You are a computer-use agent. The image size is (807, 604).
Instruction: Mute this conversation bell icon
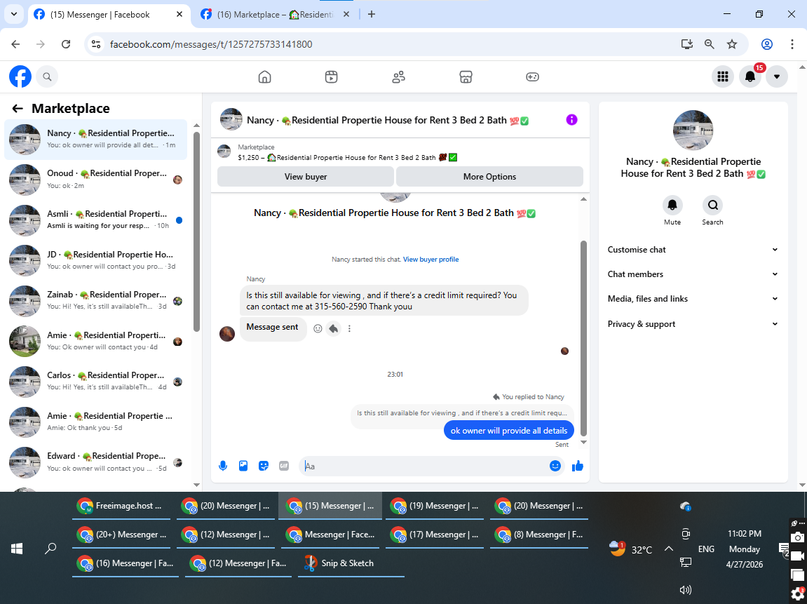(672, 205)
